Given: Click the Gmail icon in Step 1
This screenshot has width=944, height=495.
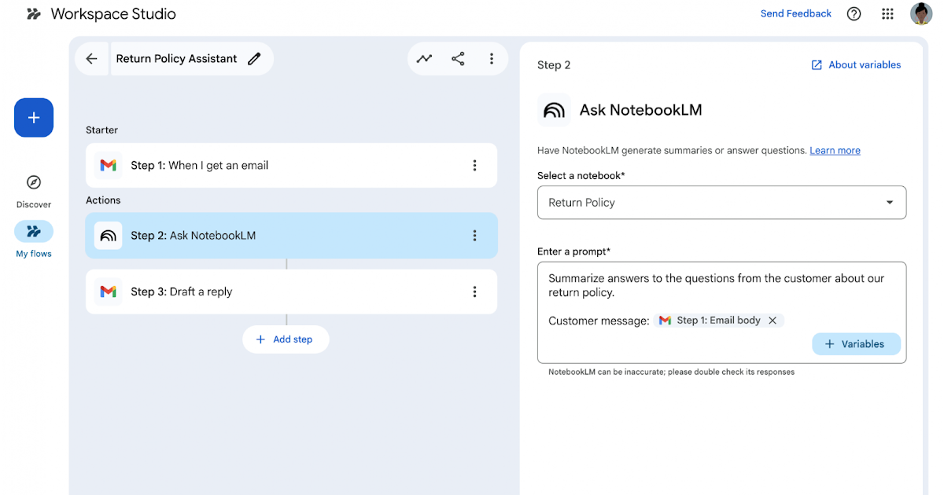Looking at the screenshot, I should 109,165.
